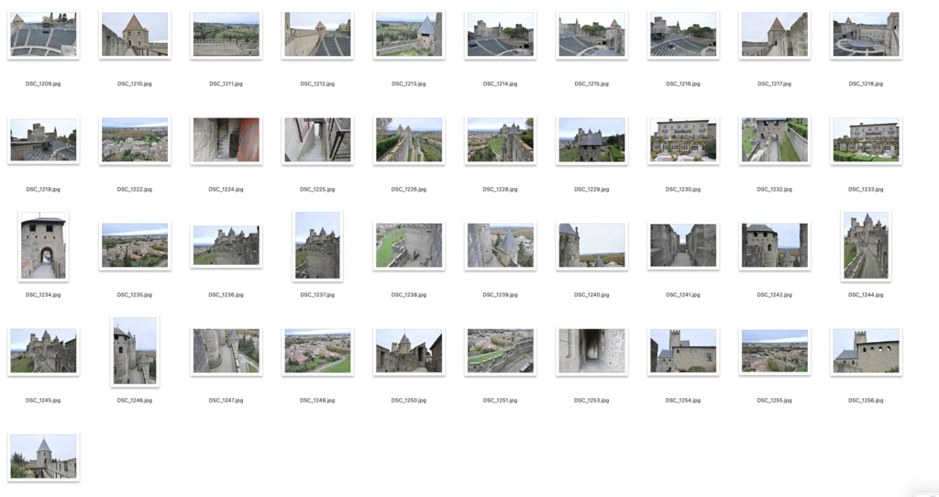Click the DSC_1232.jpg file name
The width and height of the screenshot is (939, 497).
pyautogui.click(x=774, y=189)
